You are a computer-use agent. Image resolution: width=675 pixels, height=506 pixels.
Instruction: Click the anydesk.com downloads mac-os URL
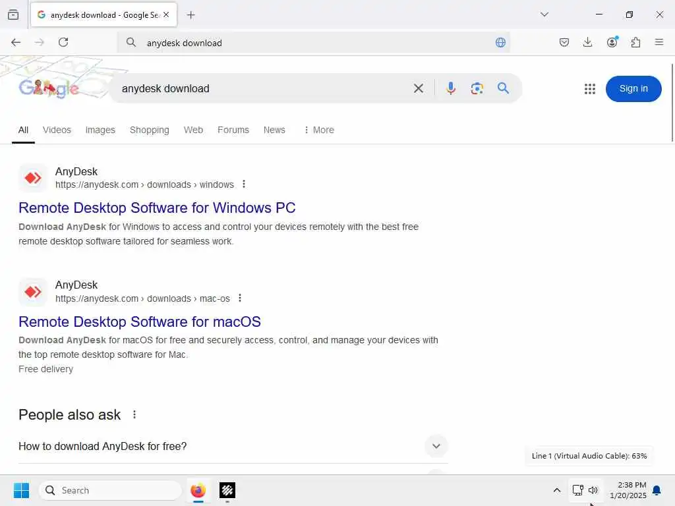click(142, 298)
